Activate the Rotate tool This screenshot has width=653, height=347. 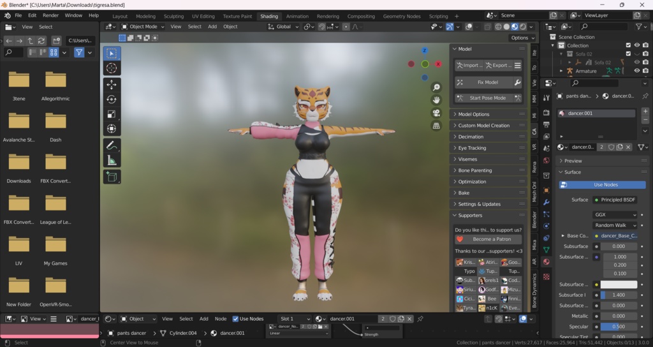click(111, 99)
